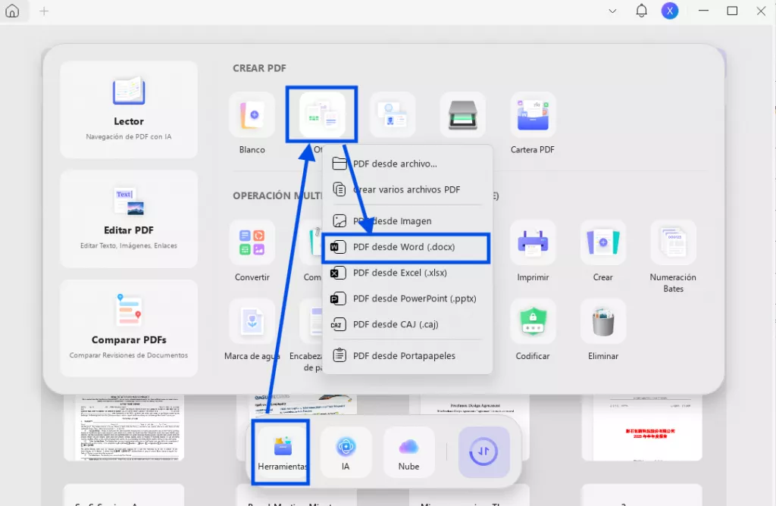Open the Marca de agua tool
Image resolution: width=776 pixels, height=506 pixels.
(x=252, y=321)
